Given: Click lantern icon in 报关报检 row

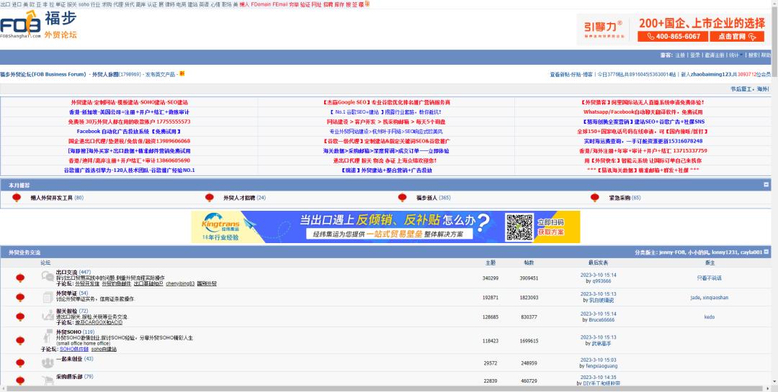Looking at the screenshot, I should point(20,316).
